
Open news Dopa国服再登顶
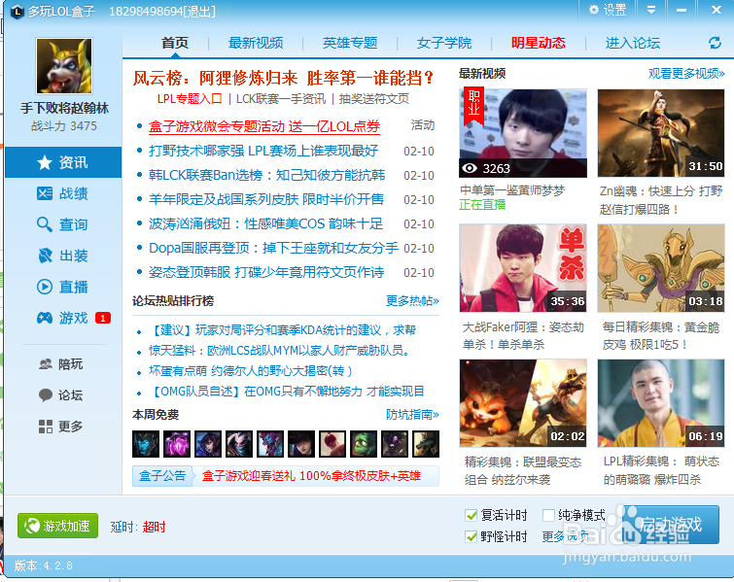(273, 248)
